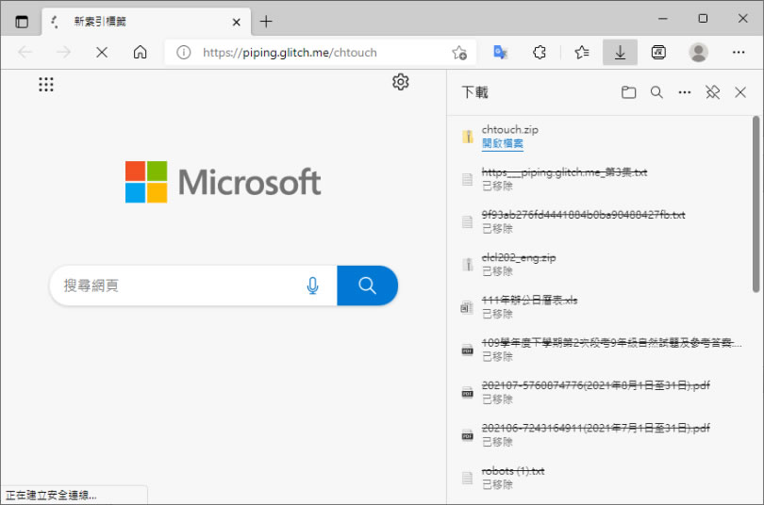Open the extensions puzzle icon
Viewport: 764px width, 505px height.
pyautogui.click(x=539, y=52)
